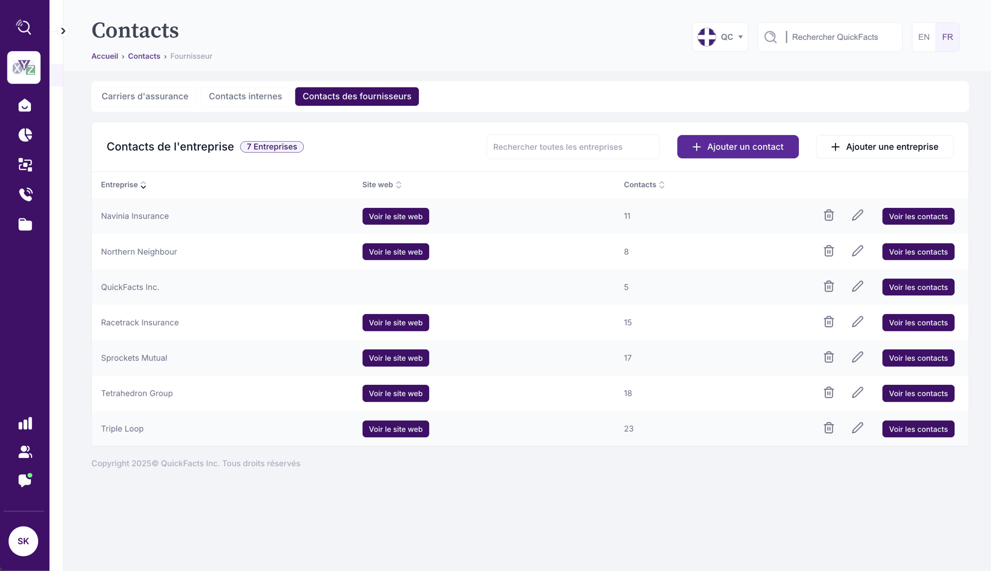Image resolution: width=991 pixels, height=571 pixels.
Task: Focus Rechercher toutes les entreprises field
Action: pyautogui.click(x=573, y=147)
